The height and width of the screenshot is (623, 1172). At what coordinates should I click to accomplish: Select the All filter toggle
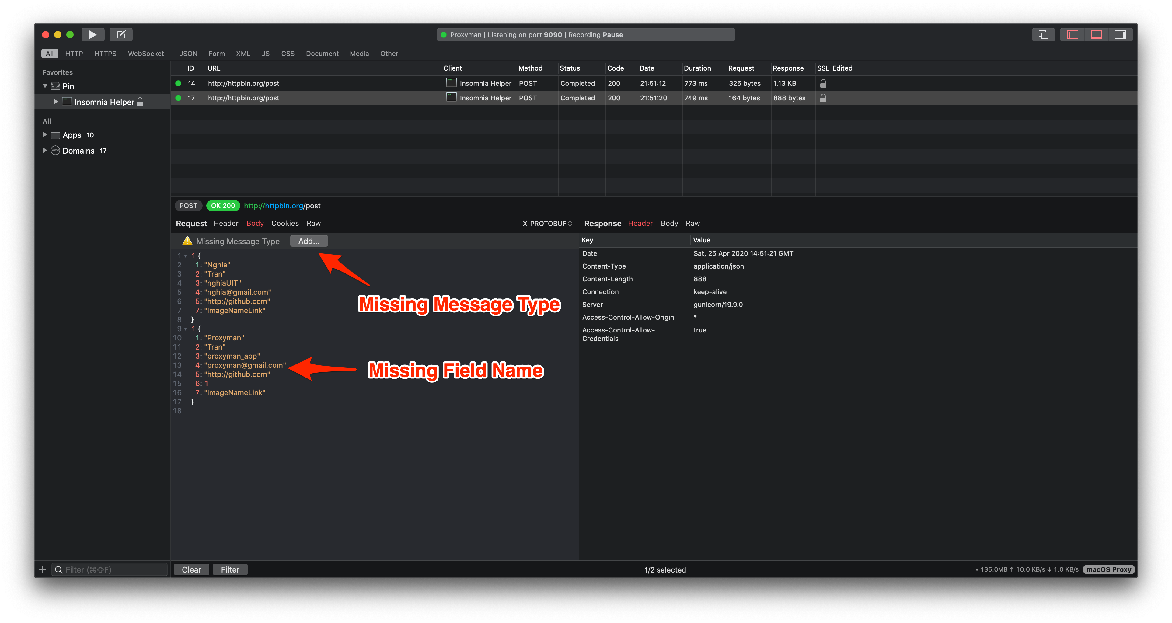pos(50,54)
